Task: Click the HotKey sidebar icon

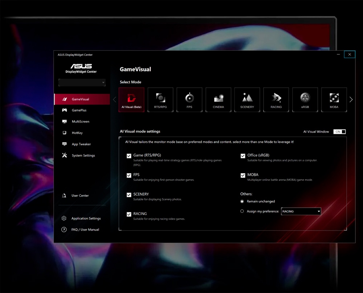Action: coord(65,133)
